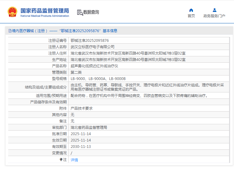Click the 产品技术要求 attachment entry

(x=81, y=108)
